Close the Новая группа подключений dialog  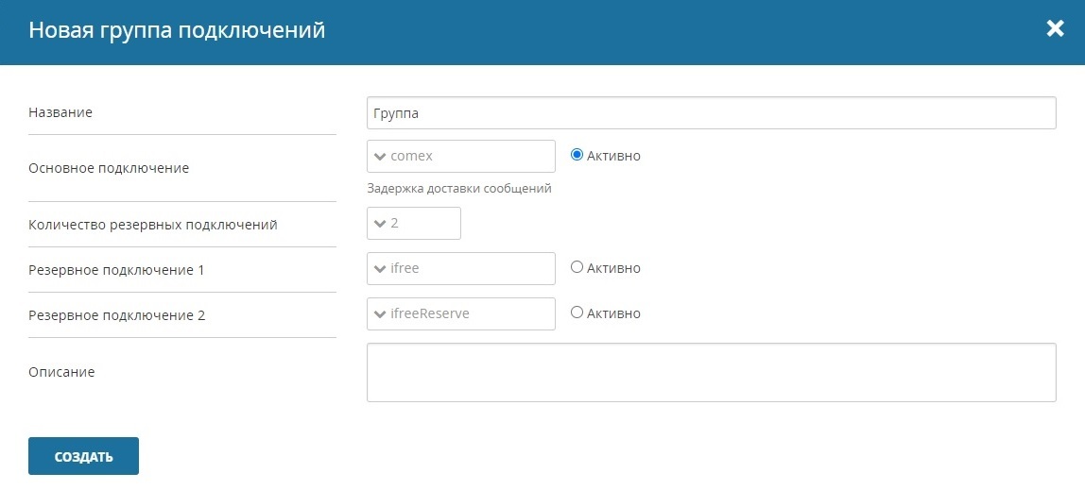pos(1055,29)
